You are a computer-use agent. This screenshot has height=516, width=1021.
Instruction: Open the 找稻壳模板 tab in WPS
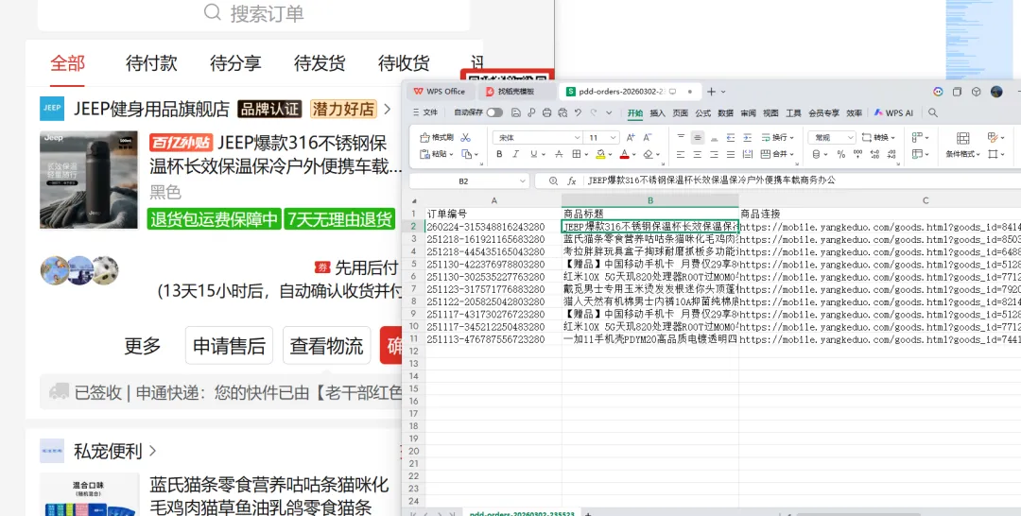point(516,92)
